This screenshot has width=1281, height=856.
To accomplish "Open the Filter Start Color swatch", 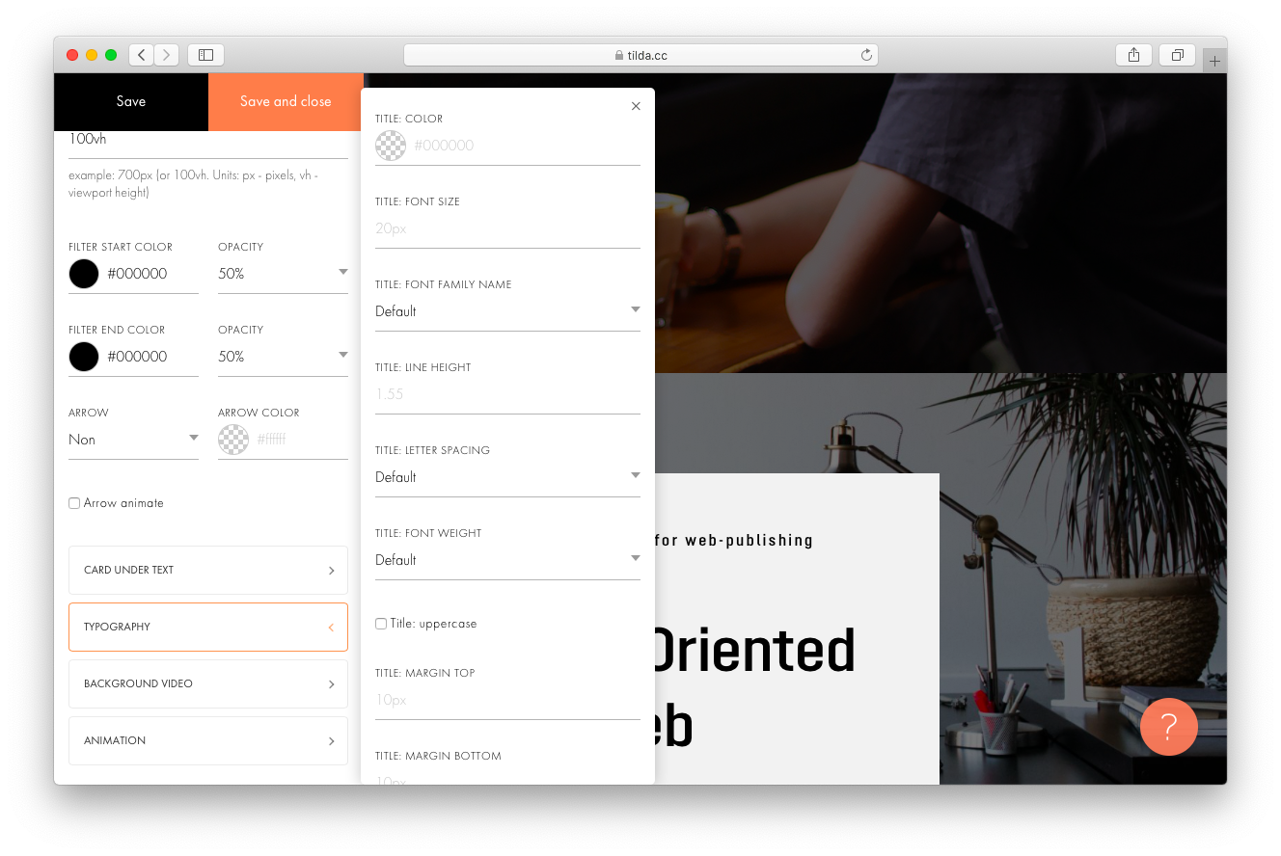I will 83,274.
